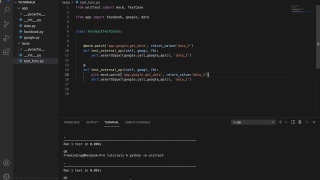This screenshot has width=320, height=180.
Task: Click the python file icon in breadcrumb
Action: pos(77,2)
